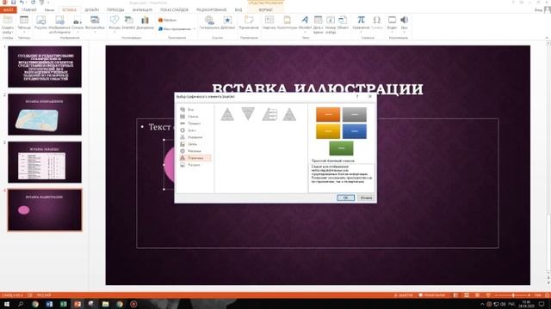Click the SmartArt ribbon icon
Image resolution: width=551 pixels, height=309 pixels.
point(128,21)
